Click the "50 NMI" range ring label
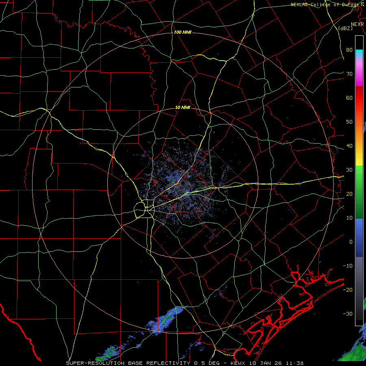 click(183, 108)
